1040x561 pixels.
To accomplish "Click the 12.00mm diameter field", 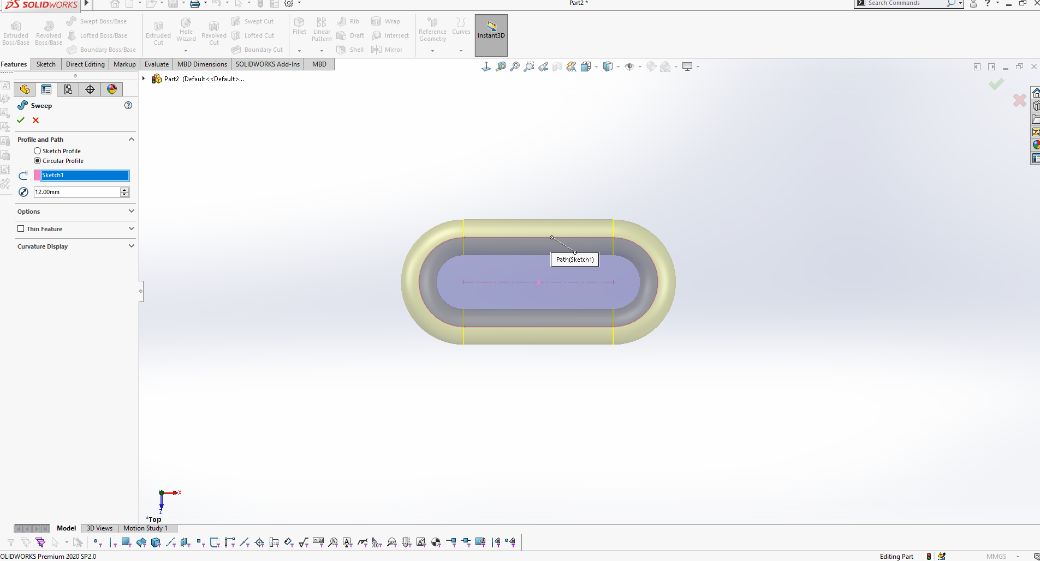I will click(x=77, y=192).
